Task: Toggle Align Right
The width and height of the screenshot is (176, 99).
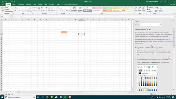Action: [39, 11]
